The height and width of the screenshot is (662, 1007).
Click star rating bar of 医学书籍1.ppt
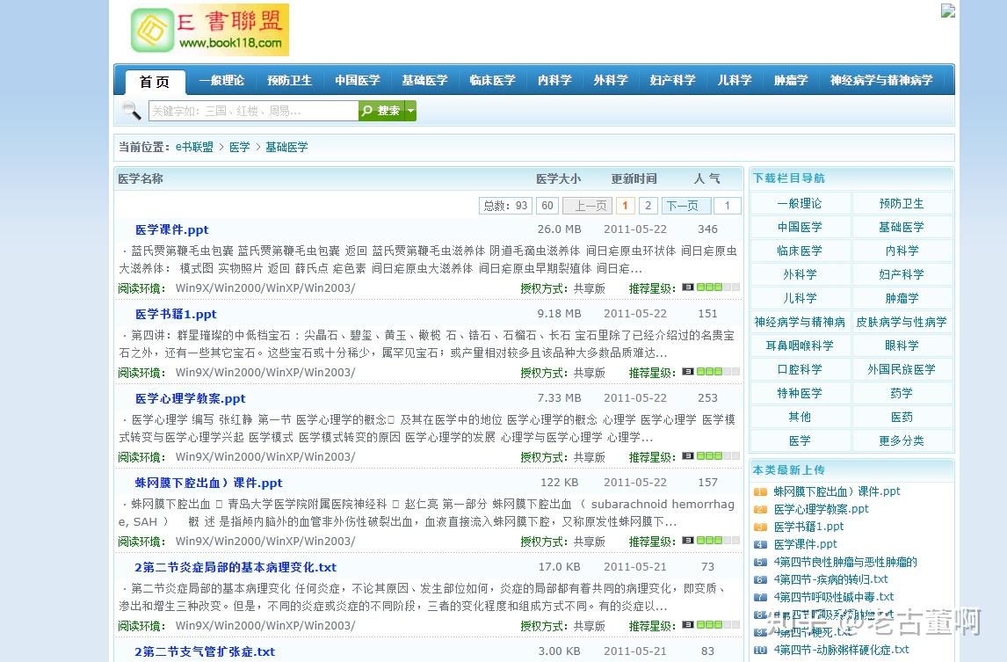(x=710, y=372)
